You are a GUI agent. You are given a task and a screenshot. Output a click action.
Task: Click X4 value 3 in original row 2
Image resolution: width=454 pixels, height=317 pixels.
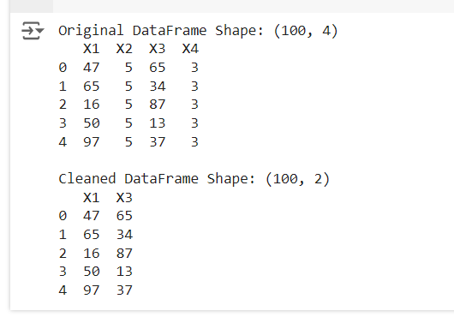tap(194, 105)
